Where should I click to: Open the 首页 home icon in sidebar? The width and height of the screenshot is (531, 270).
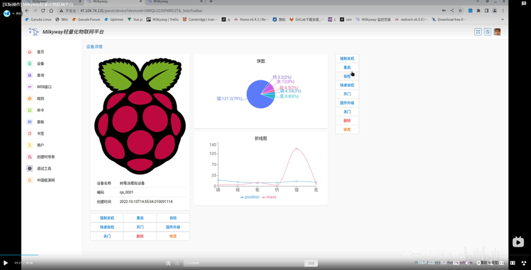(30, 52)
